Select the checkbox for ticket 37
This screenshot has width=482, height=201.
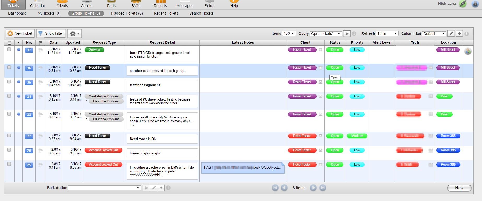(9, 49)
